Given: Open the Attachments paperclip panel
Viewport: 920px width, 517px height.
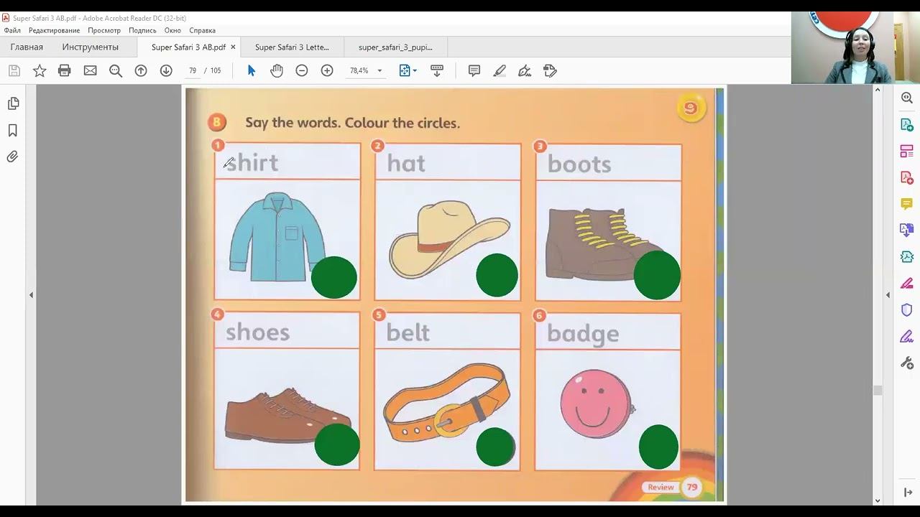Looking at the screenshot, I should click(x=13, y=157).
